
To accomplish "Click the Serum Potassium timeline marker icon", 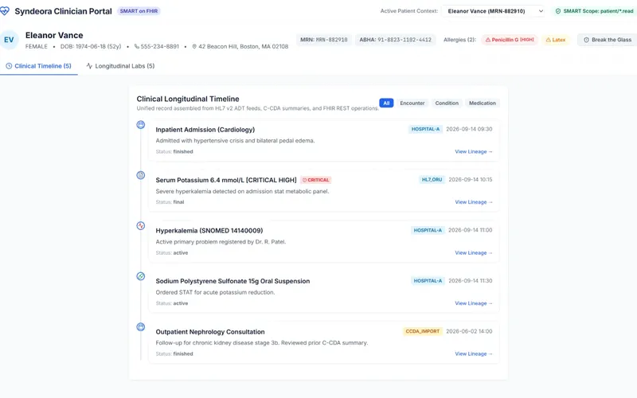I will tap(141, 175).
